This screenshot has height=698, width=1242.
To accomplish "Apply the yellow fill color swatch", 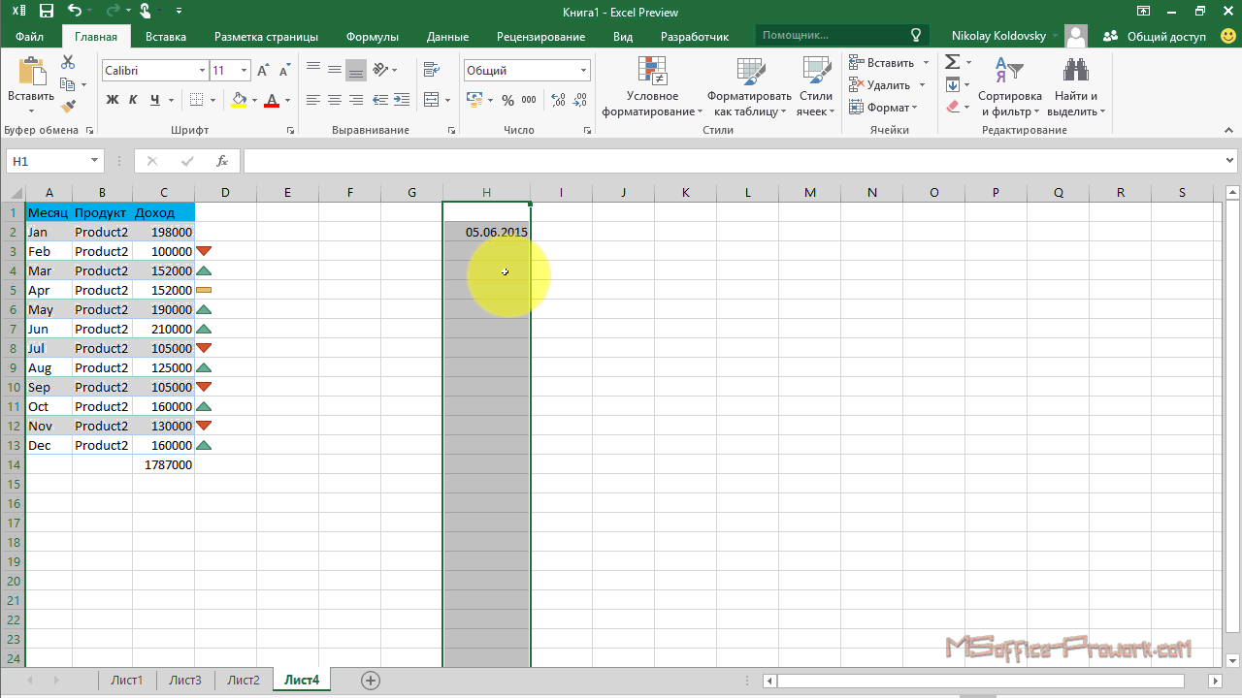I will [x=239, y=100].
